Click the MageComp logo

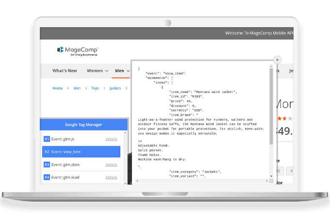point(78,51)
